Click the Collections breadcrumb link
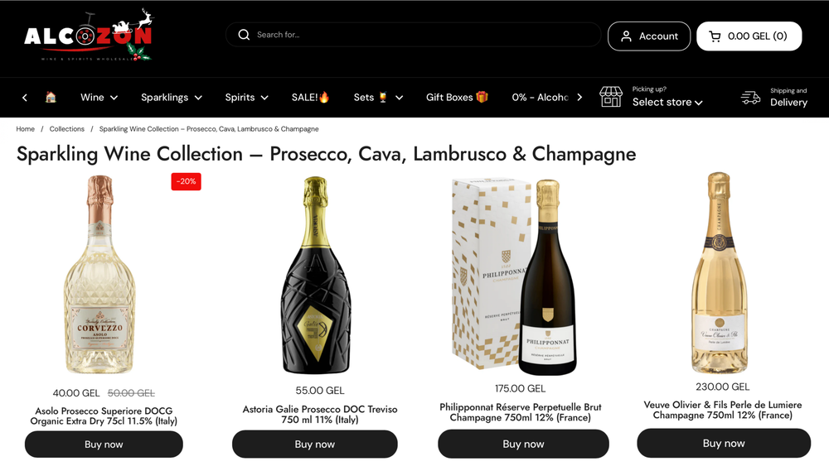829x466 pixels. pos(67,129)
